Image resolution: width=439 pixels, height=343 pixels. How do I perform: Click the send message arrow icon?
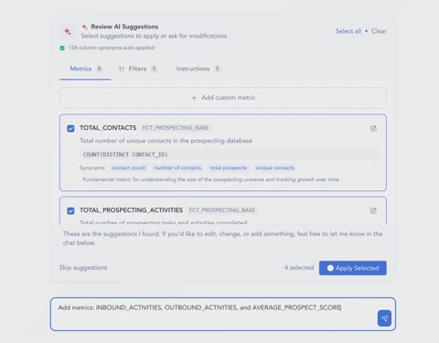384,318
